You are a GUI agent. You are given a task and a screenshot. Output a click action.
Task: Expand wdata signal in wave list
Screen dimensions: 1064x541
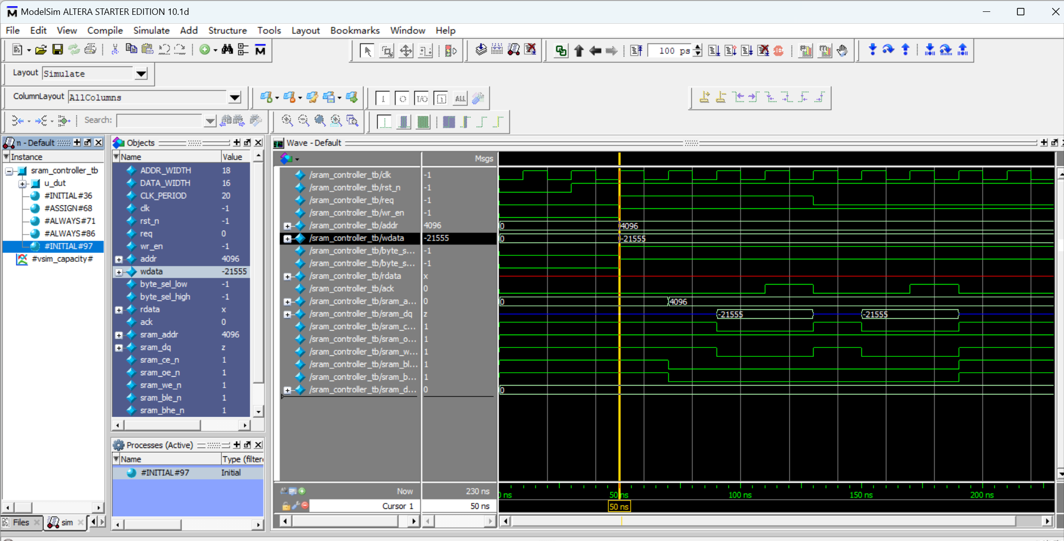tap(287, 239)
